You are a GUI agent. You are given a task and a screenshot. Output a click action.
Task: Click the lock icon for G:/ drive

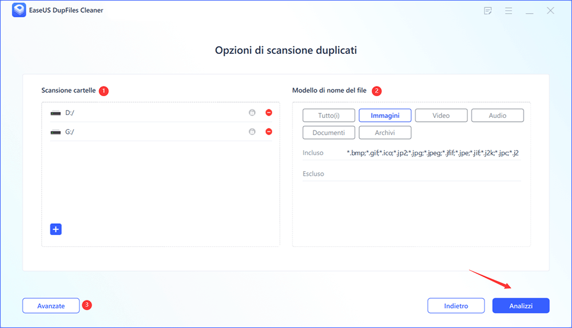click(252, 132)
